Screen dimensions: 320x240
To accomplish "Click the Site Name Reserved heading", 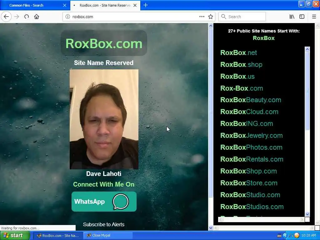I will pos(104,62).
